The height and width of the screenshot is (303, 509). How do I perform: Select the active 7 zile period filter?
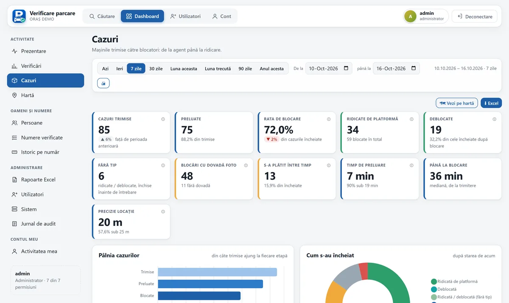click(x=136, y=69)
